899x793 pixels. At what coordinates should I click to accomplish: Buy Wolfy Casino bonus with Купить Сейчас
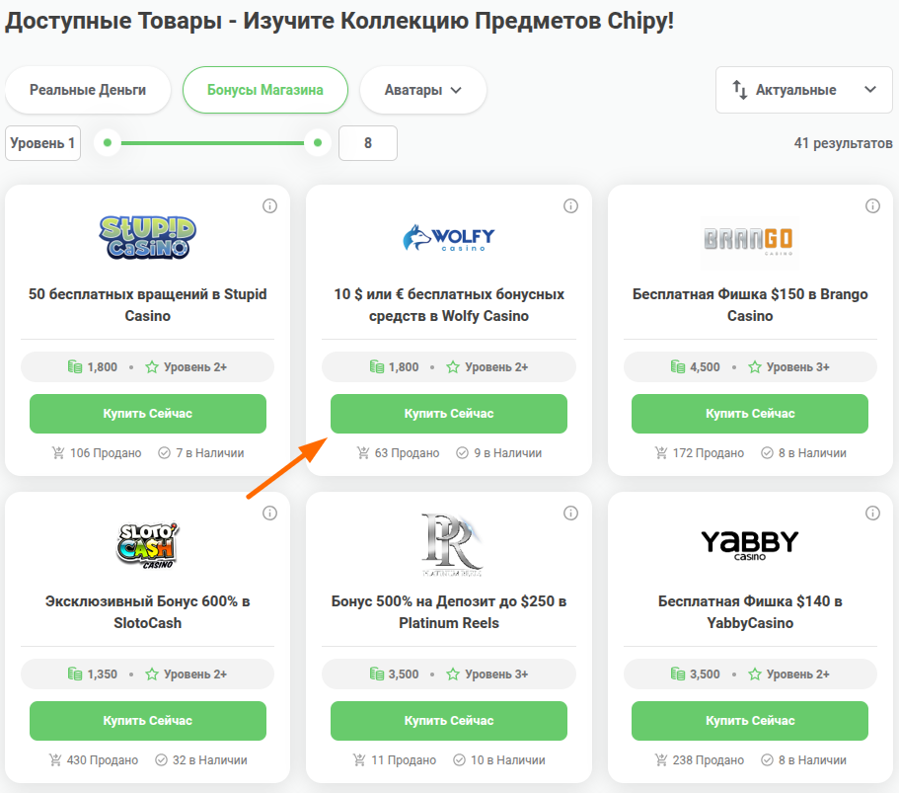(x=448, y=414)
